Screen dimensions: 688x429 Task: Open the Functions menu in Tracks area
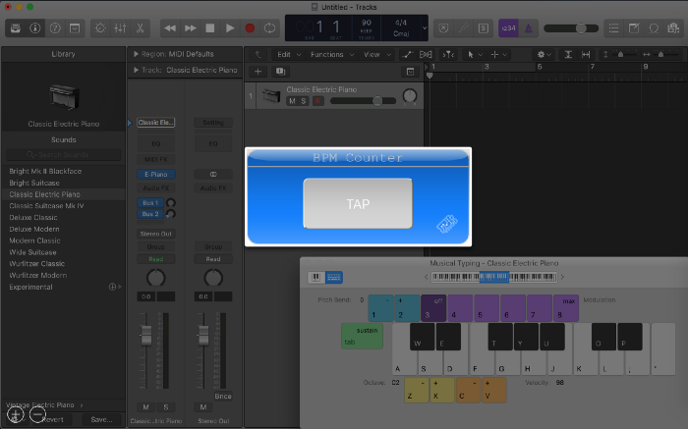tap(332, 54)
